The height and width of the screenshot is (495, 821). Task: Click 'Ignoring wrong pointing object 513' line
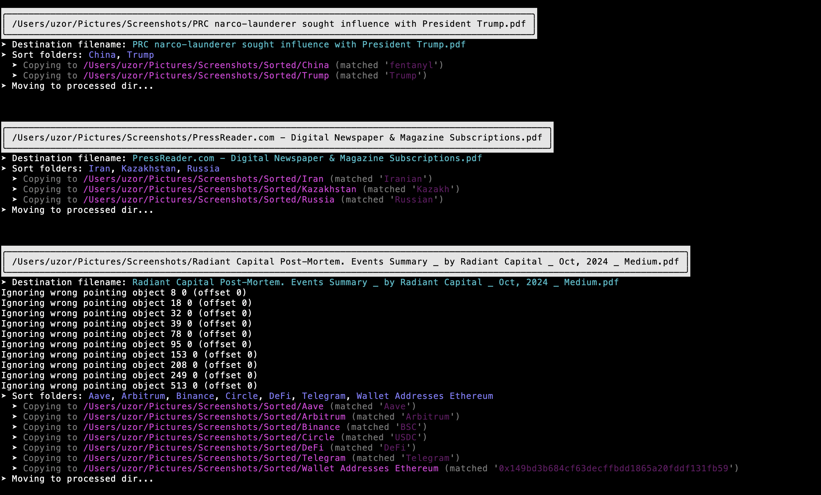coord(129,386)
